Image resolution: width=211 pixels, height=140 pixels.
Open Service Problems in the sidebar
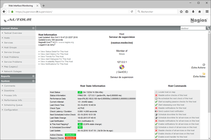point(13,62)
